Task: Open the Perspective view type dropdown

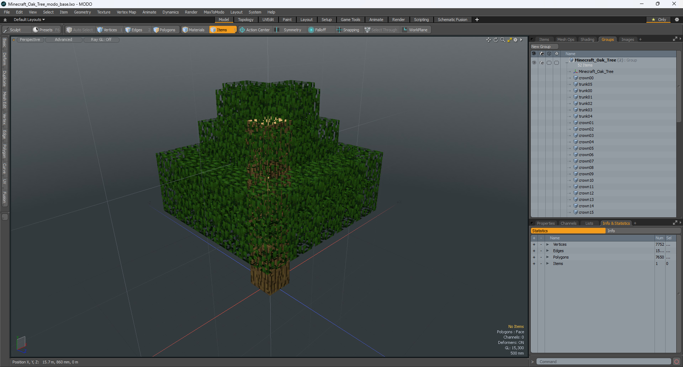Action: pyautogui.click(x=30, y=40)
